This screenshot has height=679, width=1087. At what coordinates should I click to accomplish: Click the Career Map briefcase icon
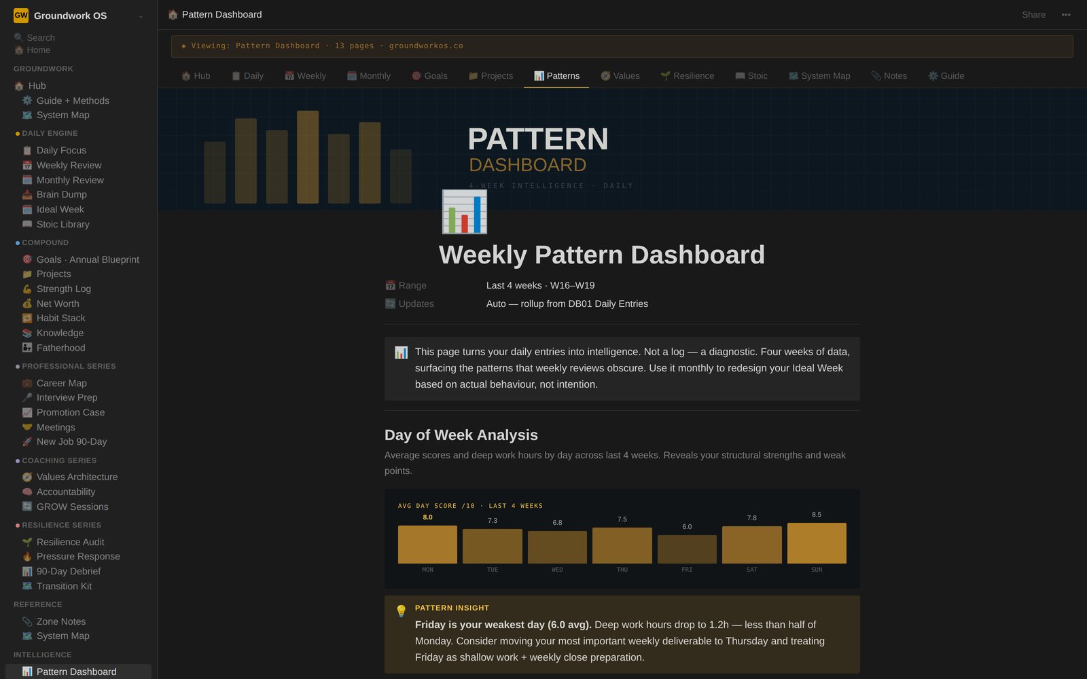point(27,383)
